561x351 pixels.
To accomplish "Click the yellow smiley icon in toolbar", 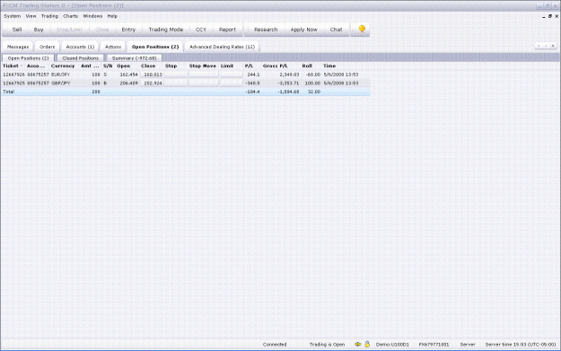I will click(362, 29).
